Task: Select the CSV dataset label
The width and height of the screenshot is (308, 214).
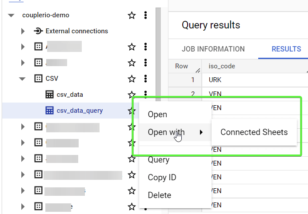Action: coord(52,79)
